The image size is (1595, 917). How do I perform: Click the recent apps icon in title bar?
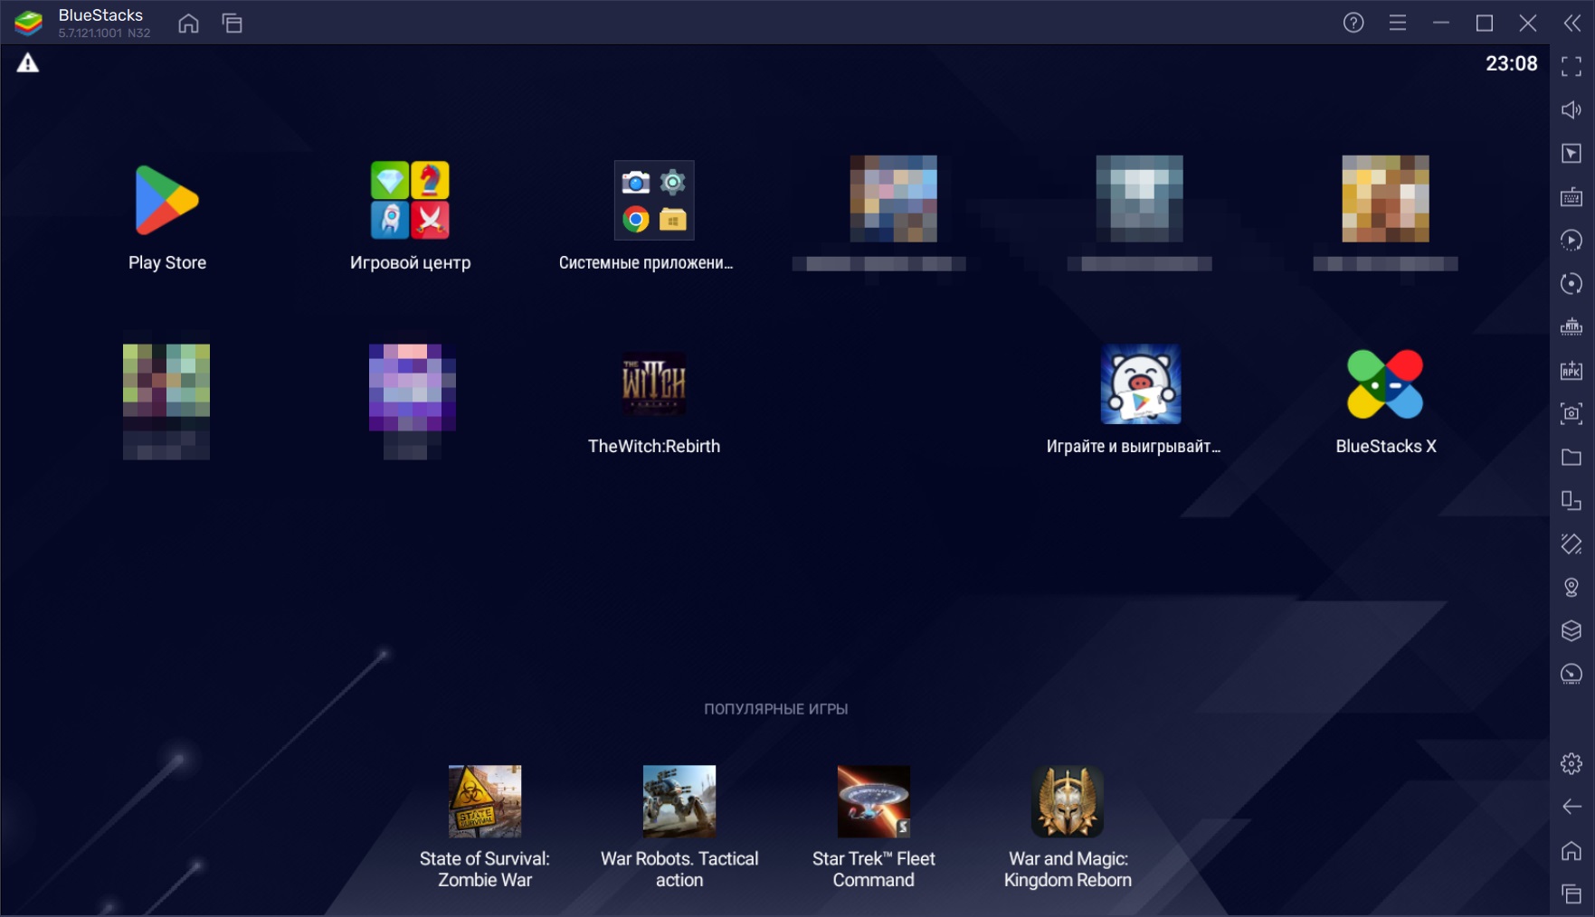pos(233,23)
